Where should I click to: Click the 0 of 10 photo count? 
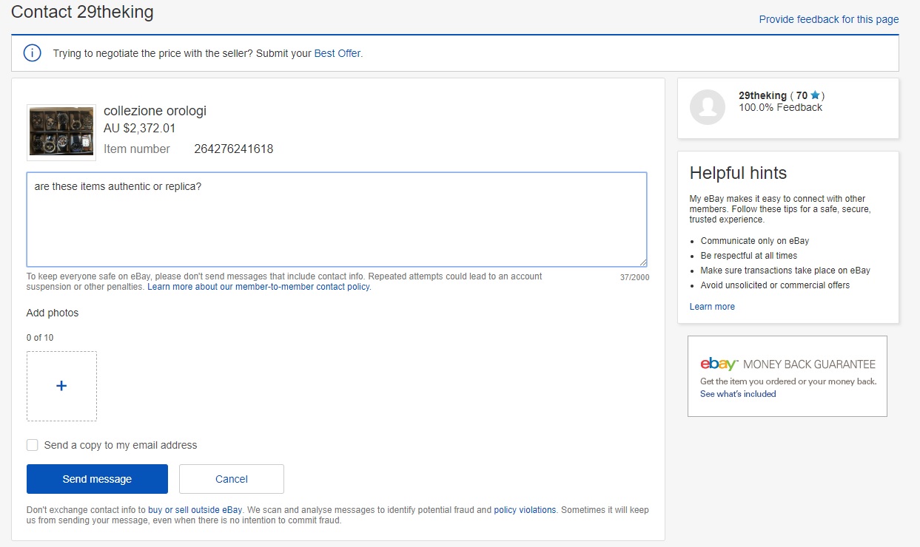point(40,338)
